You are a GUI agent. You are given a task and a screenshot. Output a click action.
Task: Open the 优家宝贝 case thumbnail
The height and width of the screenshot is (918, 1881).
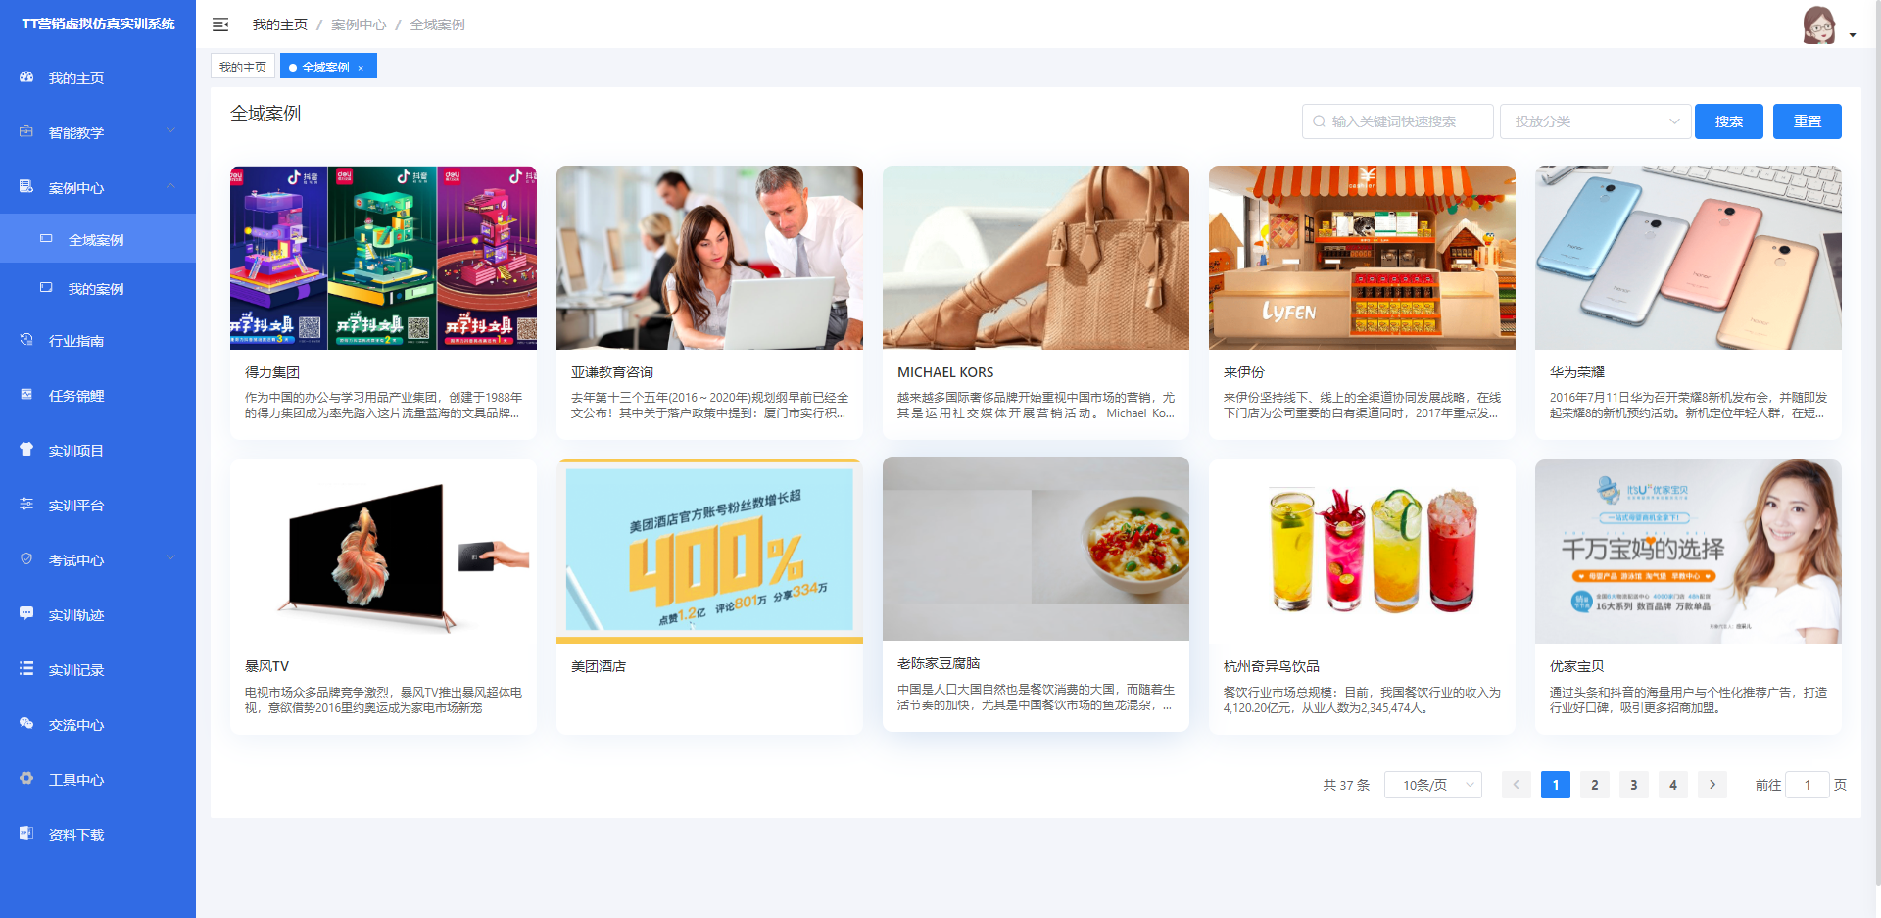[x=1688, y=552]
